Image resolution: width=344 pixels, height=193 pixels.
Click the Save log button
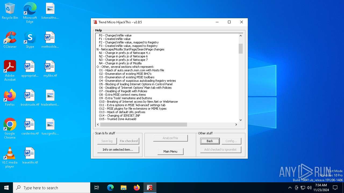pos(107,141)
